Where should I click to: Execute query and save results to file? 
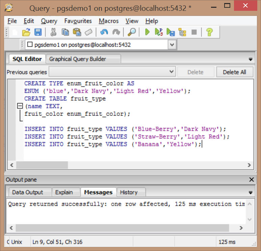pos(171,32)
